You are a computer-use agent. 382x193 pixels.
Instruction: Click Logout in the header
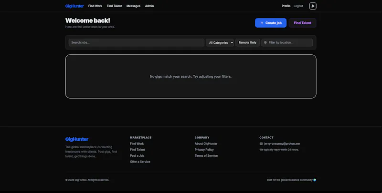pyautogui.click(x=298, y=6)
